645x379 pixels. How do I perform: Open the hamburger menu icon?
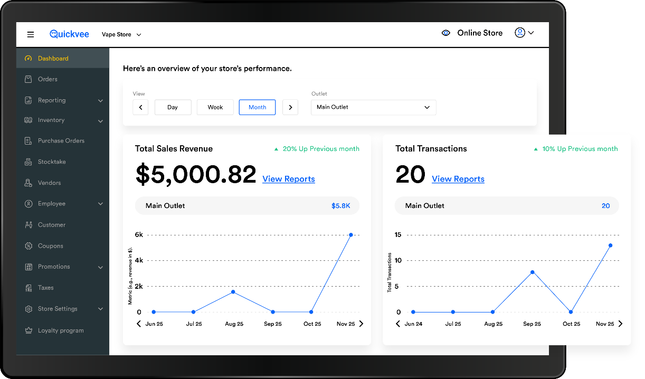(31, 35)
